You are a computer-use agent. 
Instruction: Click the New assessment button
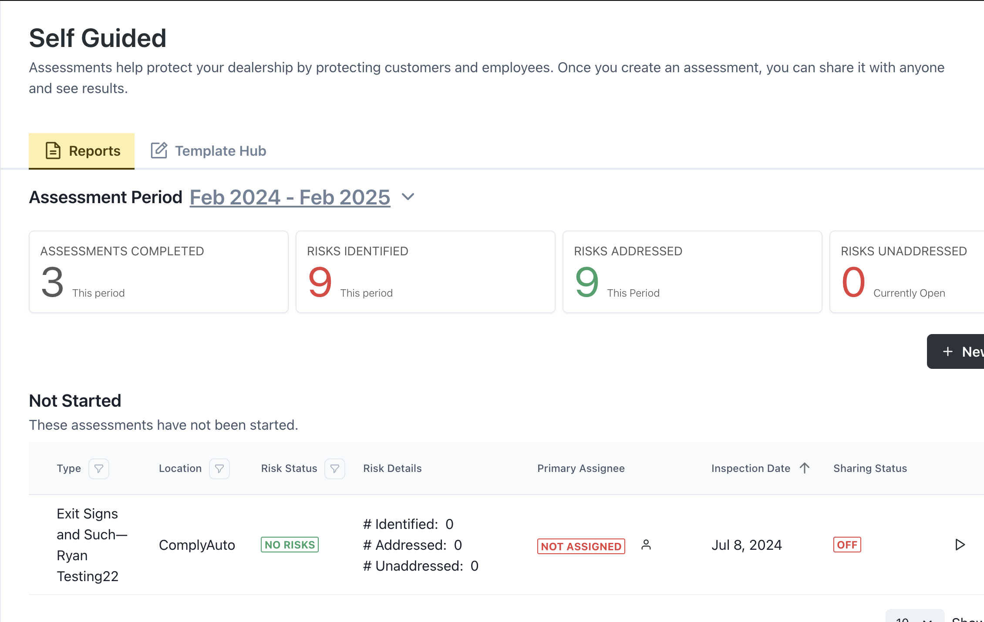[955, 351]
